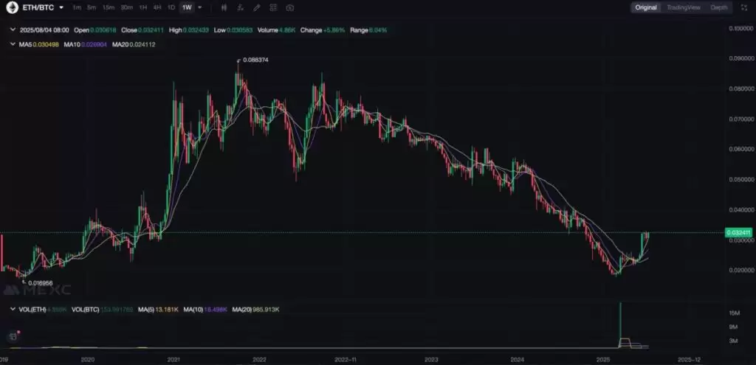Switch to the TradingView chart tab

(683, 7)
